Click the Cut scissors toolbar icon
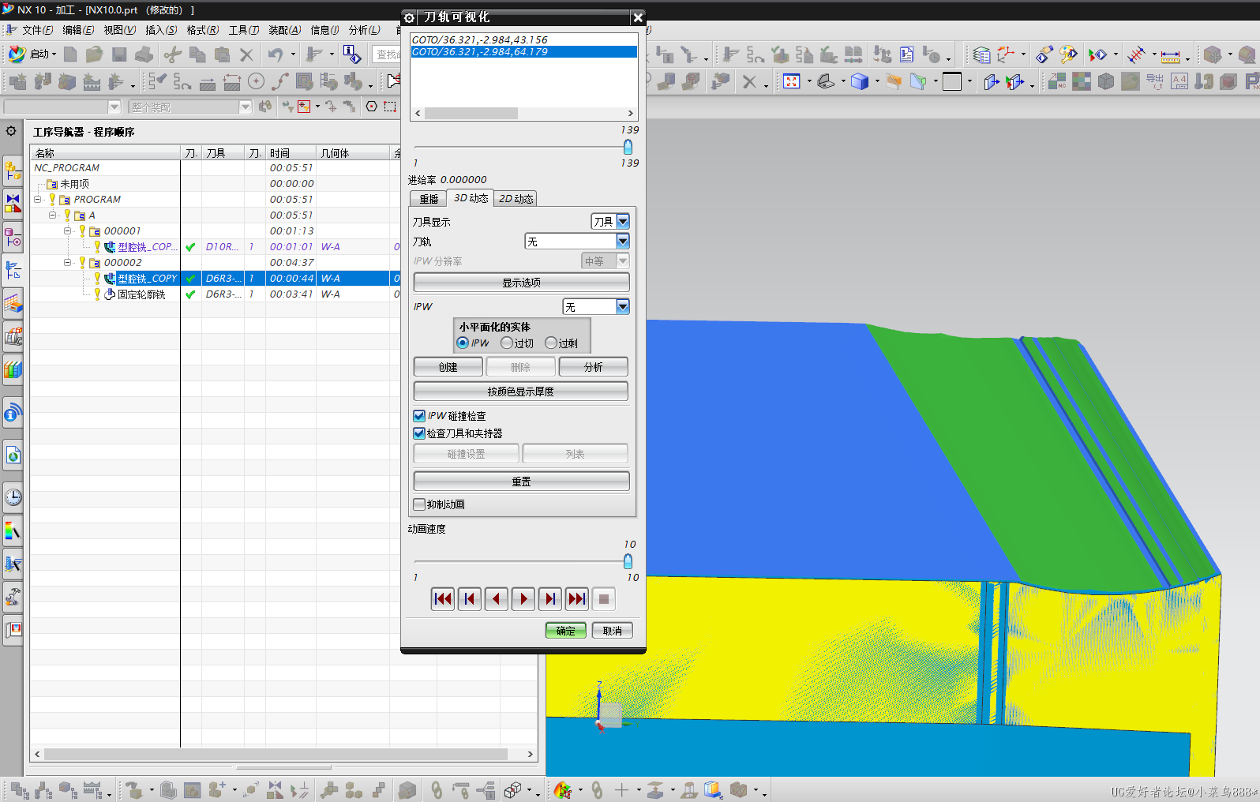The width and height of the screenshot is (1260, 802). (172, 54)
